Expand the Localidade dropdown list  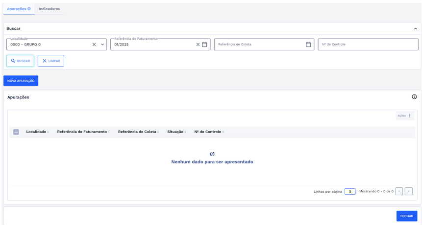pyautogui.click(x=102, y=45)
